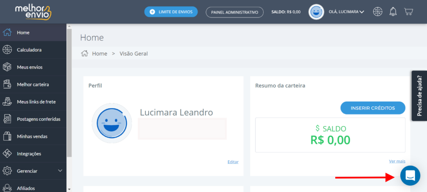
Task: Click the Lucimara Leandro name
Action: click(176, 113)
